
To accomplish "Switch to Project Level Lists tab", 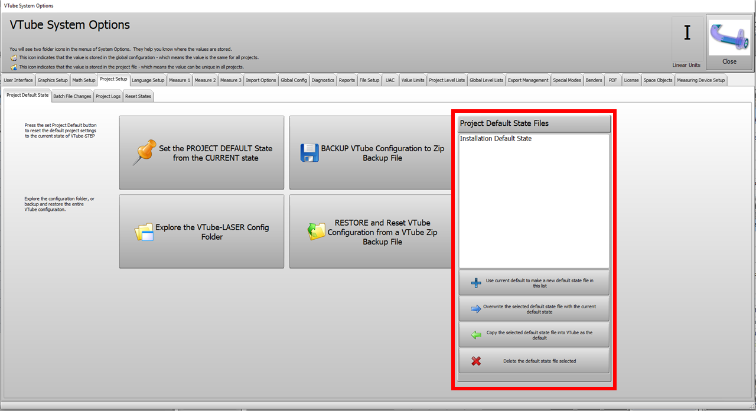I will pyautogui.click(x=447, y=80).
